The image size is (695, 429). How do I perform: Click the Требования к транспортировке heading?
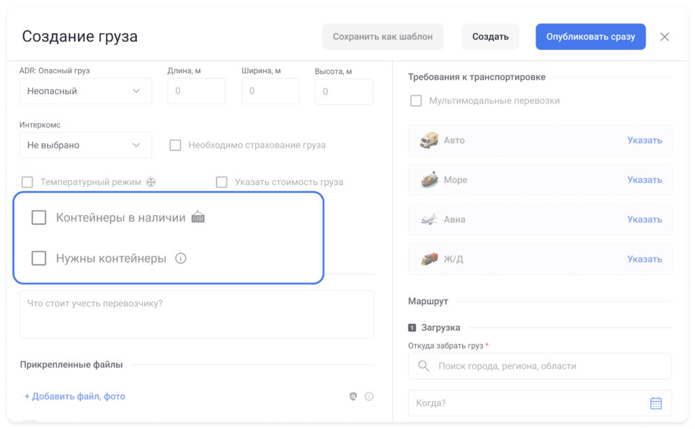click(x=477, y=77)
